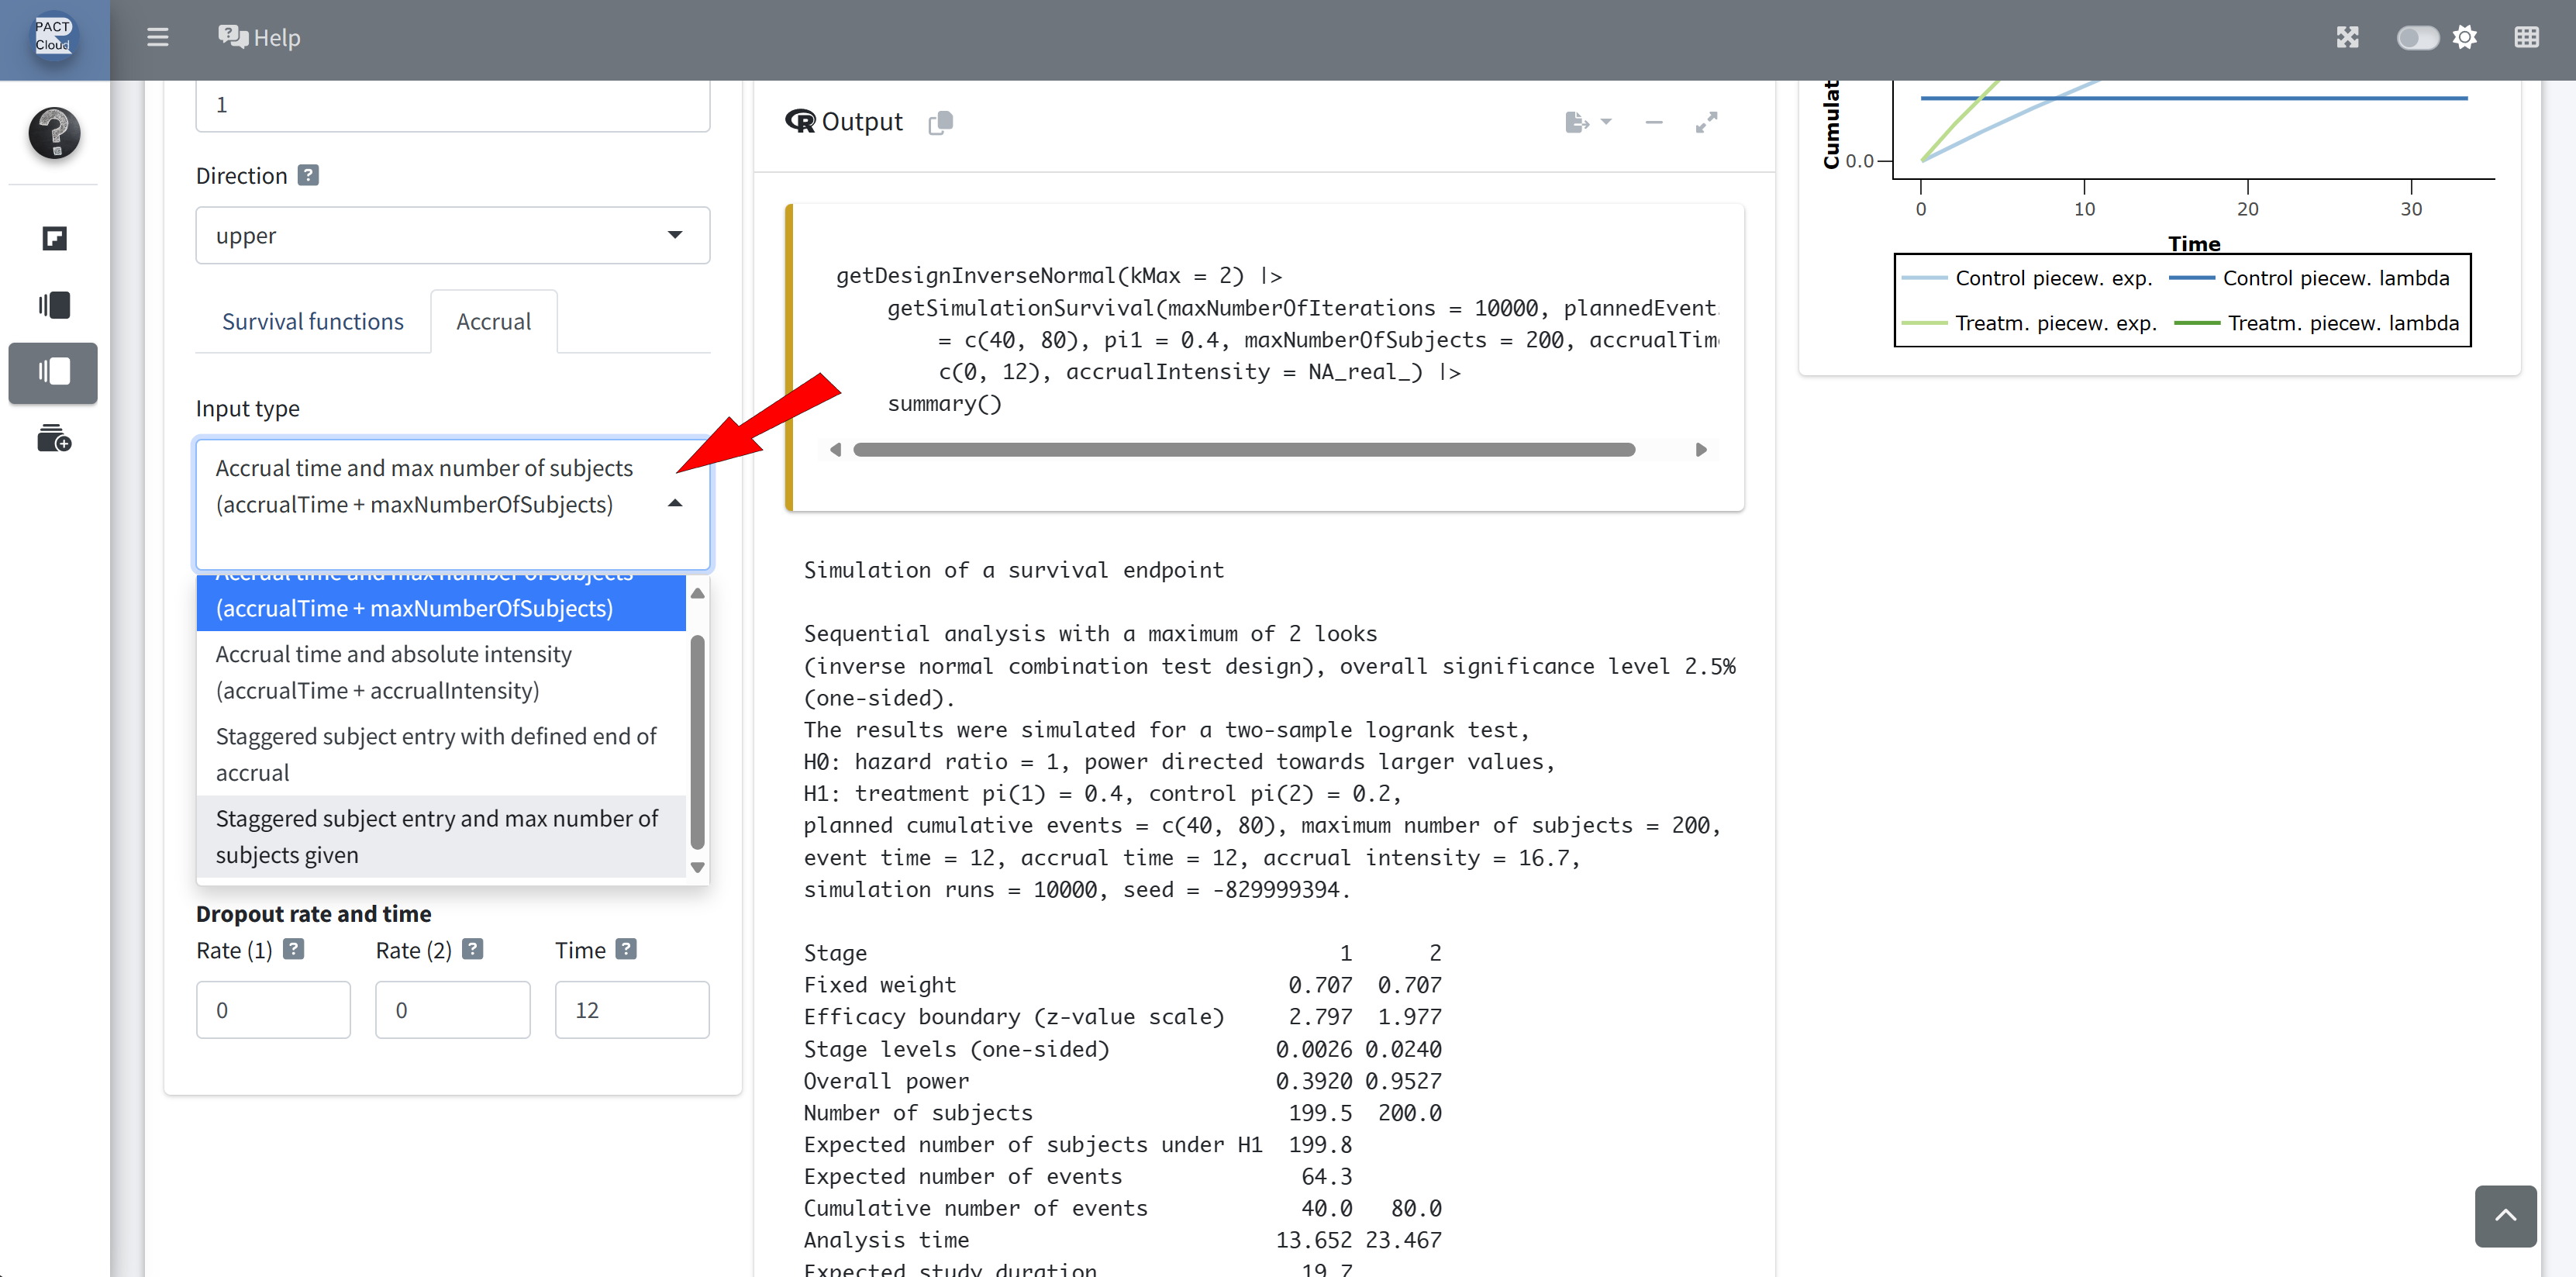Click the apps grid icon in header
2576x1277 pixels.
coord(2526,37)
